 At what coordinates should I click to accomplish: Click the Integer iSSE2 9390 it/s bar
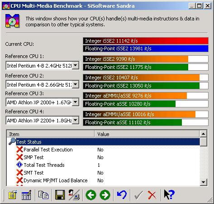point(146,59)
